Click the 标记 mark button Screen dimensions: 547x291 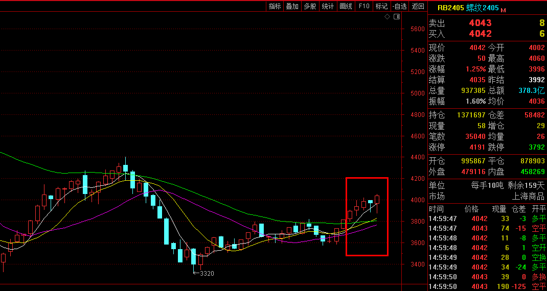pos(381,6)
